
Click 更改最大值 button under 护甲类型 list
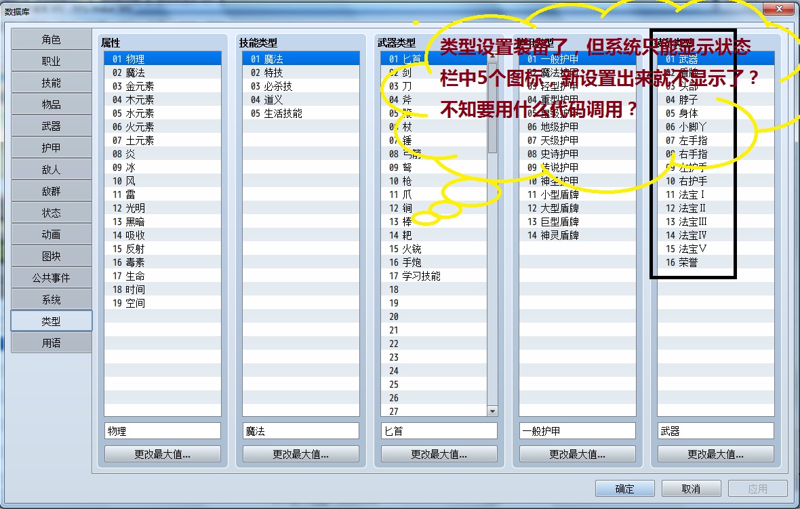577,454
